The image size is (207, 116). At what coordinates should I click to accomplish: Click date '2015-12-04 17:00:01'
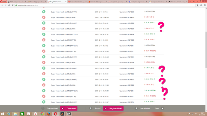(x=101, y=23)
